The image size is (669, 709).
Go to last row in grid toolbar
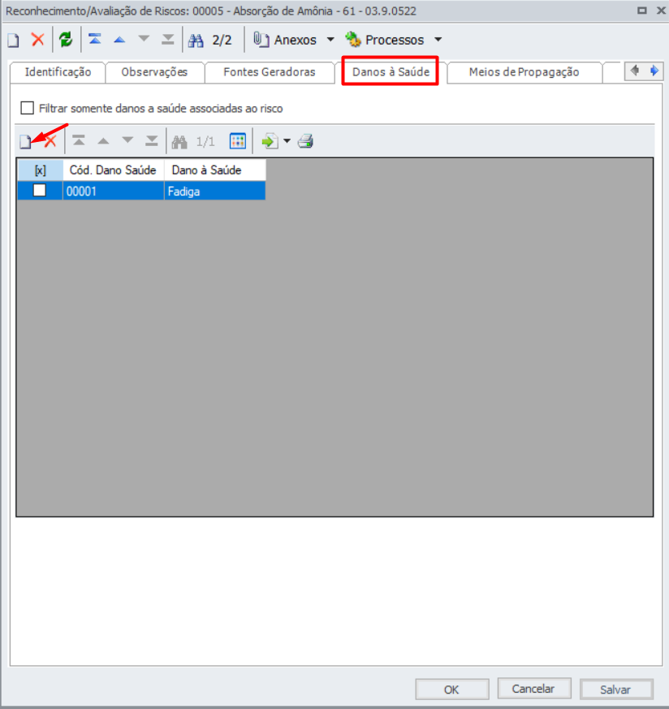152,141
